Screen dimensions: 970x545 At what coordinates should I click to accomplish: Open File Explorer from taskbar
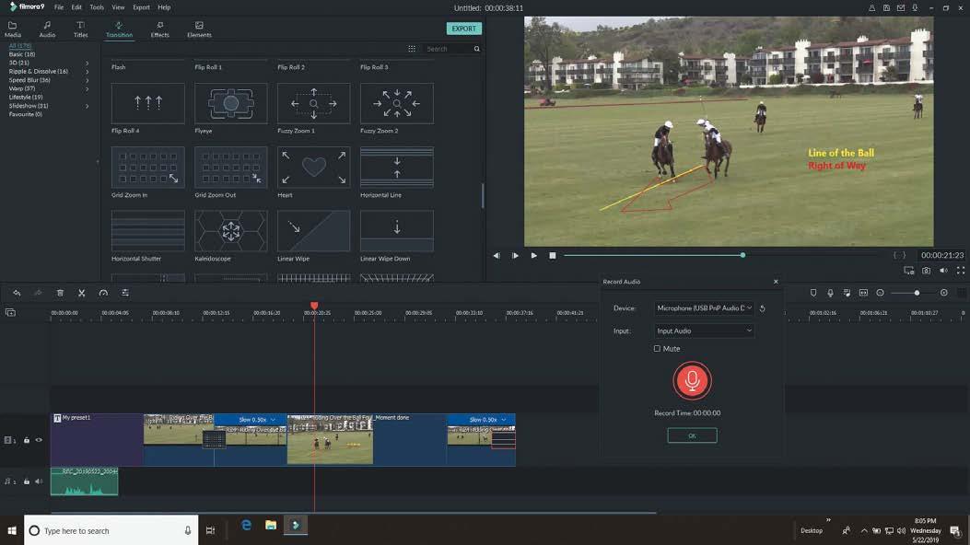click(270, 526)
